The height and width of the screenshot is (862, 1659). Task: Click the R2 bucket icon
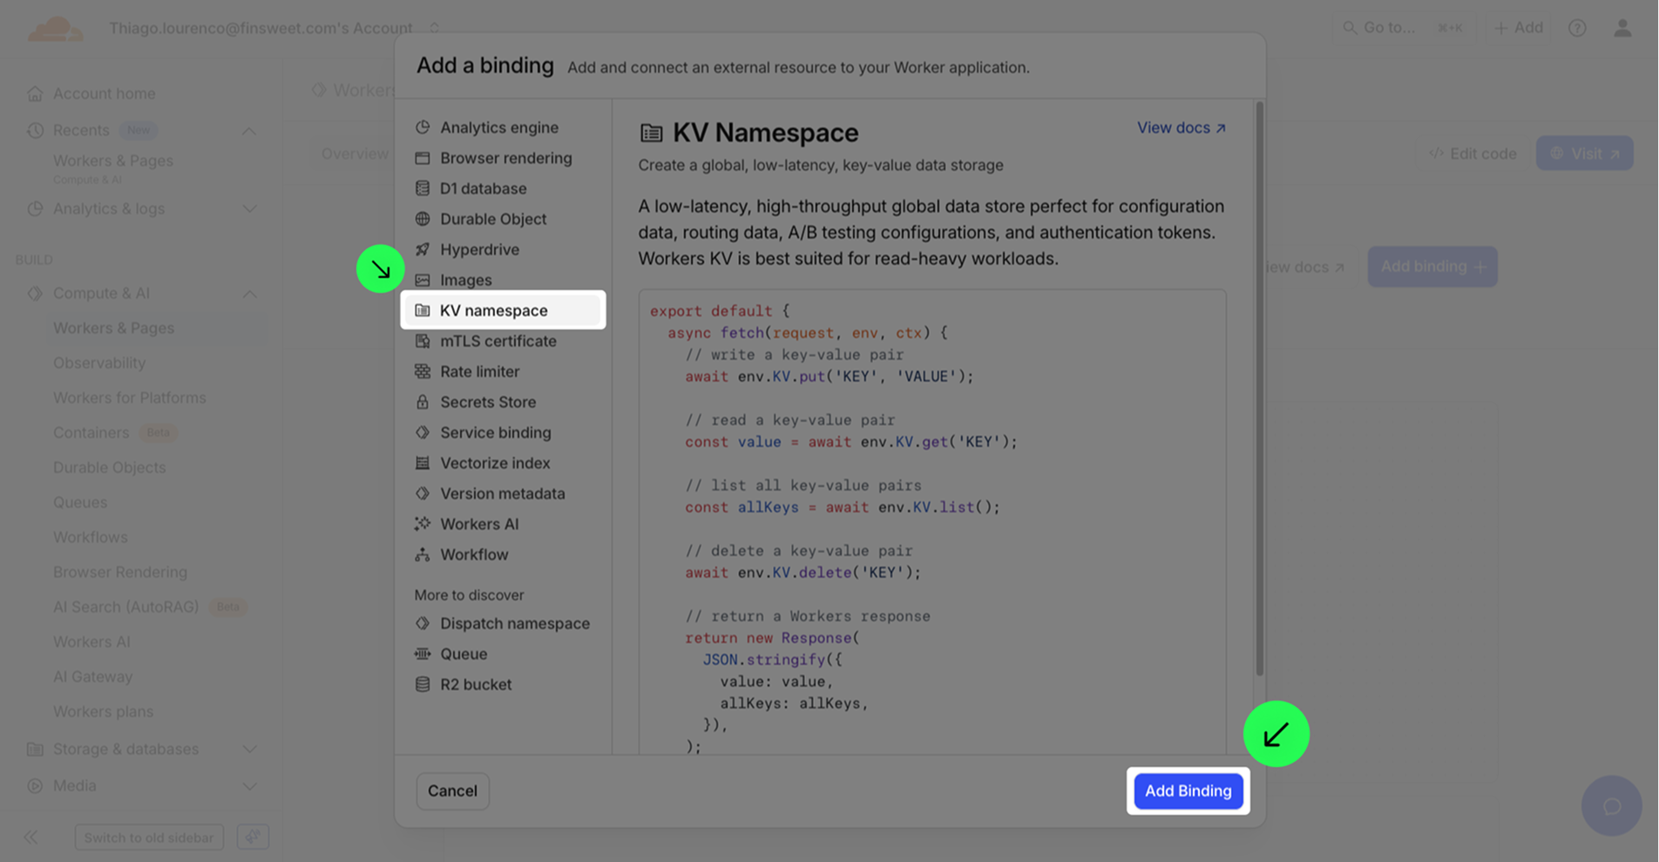(x=423, y=684)
